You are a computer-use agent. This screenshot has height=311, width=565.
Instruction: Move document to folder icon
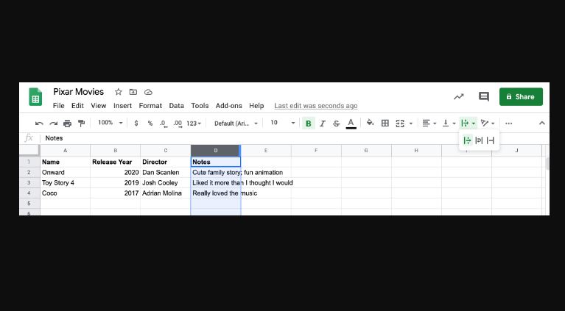point(133,92)
